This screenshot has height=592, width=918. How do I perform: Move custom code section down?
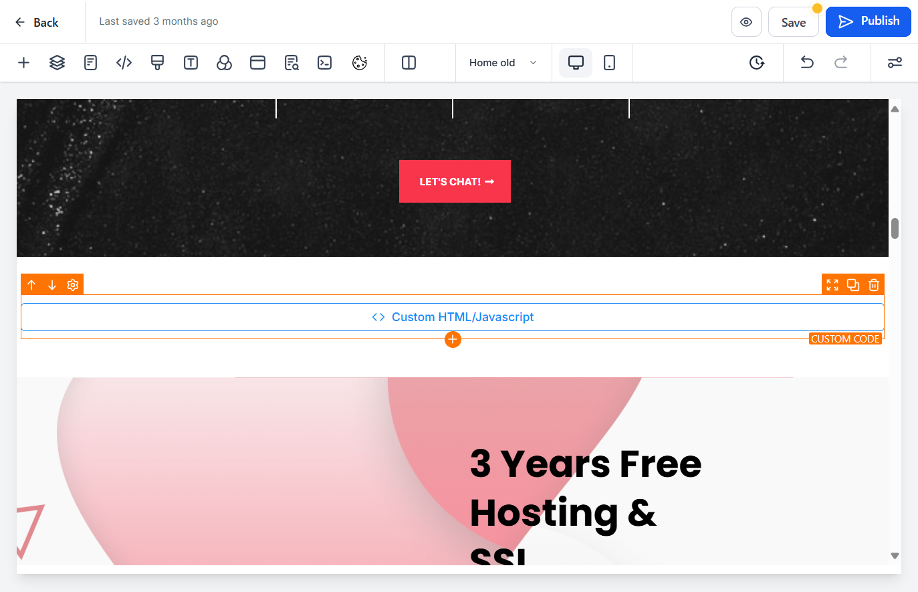(51, 285)
